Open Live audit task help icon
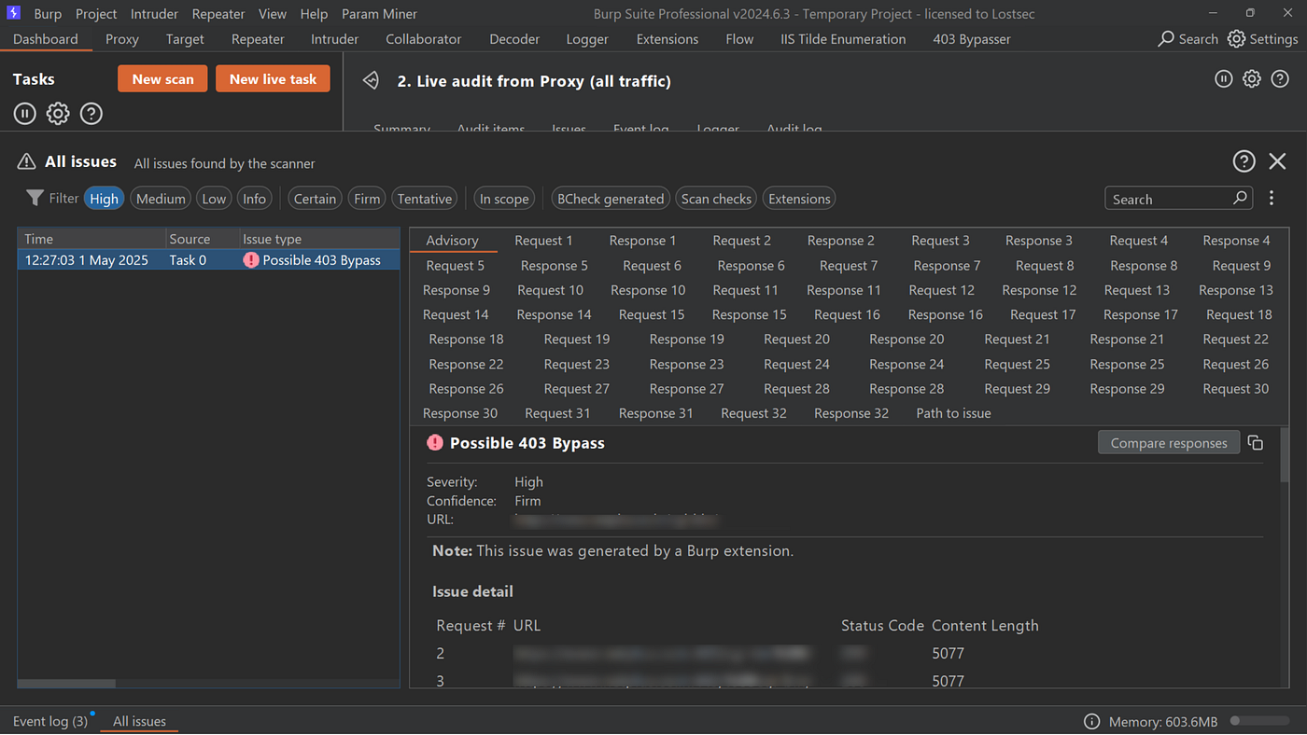Viewport: 1307px width, 735px height. (1280, 79)
